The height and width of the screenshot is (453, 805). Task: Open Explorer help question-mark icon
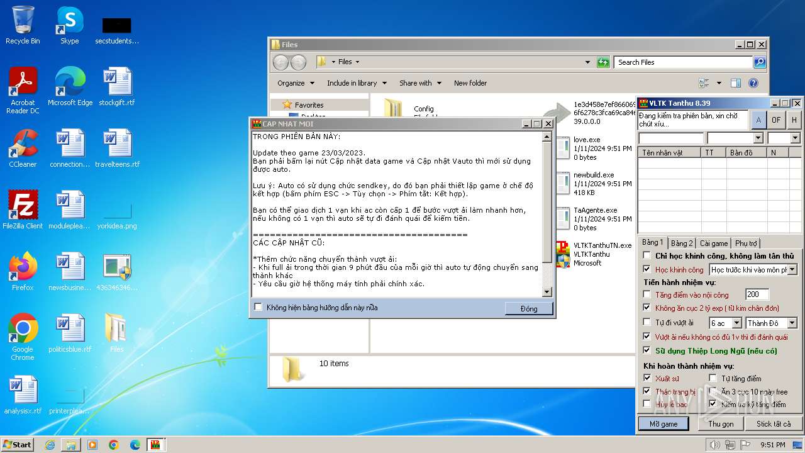pos(753,83)
